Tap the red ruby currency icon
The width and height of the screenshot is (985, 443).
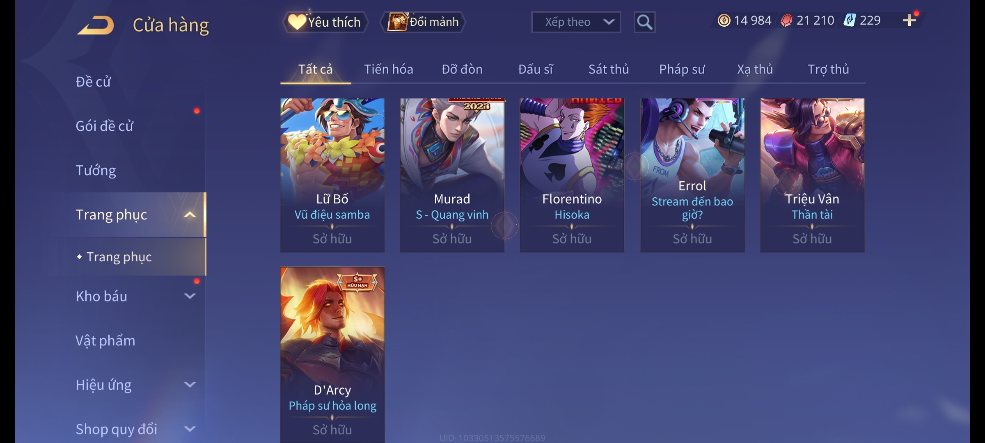pos(786,21)
